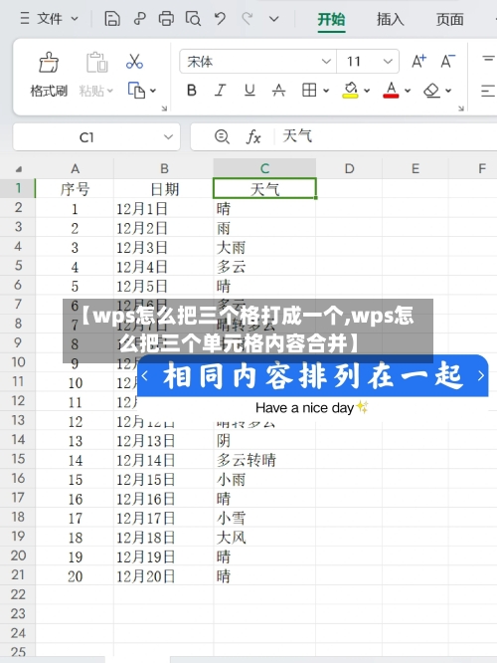
Task: Select column B header
Action: 164,168
